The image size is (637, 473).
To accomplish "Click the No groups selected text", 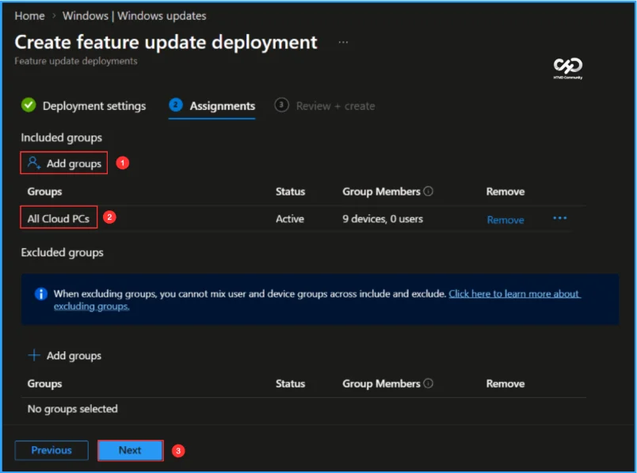I will [72, 408].
